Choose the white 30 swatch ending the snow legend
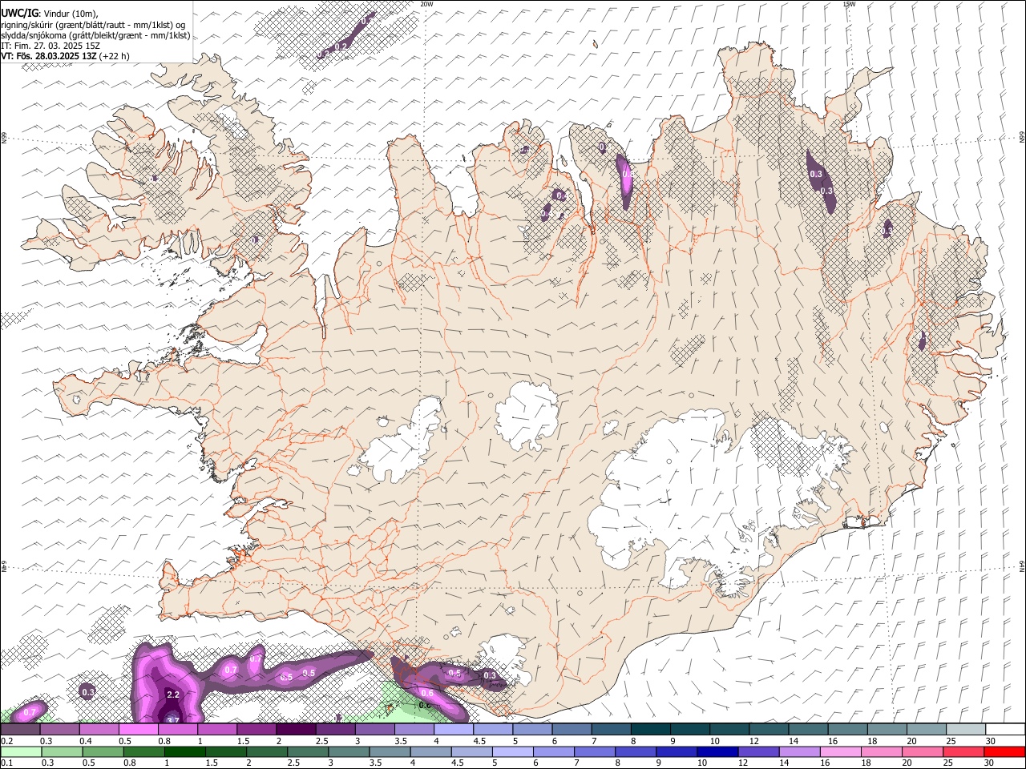The image size is (1026, 769). pyautogui.click(x=1004, y=730)
